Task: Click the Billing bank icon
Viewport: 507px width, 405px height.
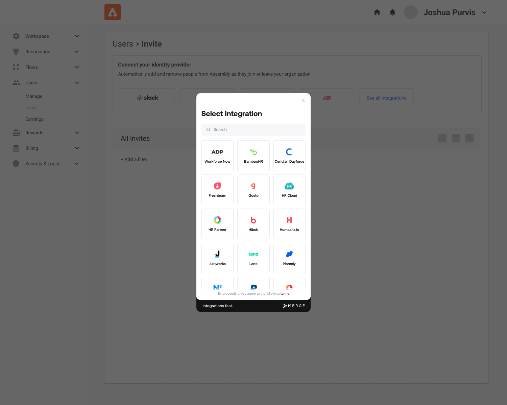Action: (x=16, y=148)
